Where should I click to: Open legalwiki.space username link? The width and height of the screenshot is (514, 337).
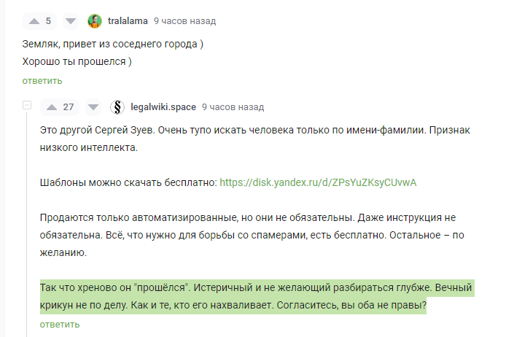click(x=163, y=107)
